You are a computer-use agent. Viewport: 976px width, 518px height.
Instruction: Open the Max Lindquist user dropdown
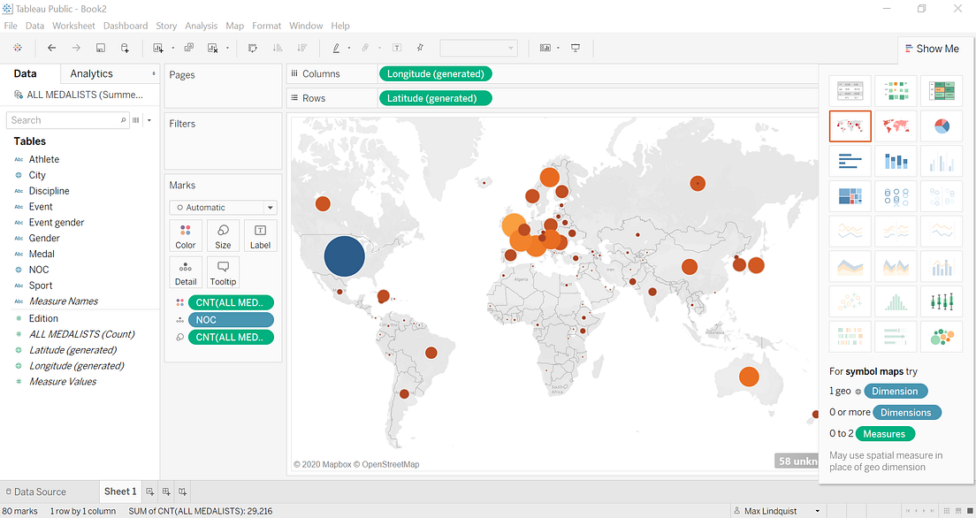tap(777, 510)
